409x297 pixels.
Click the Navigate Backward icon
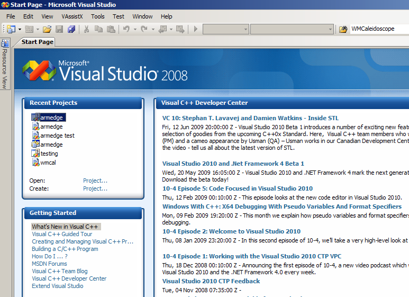tap(163, 29)
